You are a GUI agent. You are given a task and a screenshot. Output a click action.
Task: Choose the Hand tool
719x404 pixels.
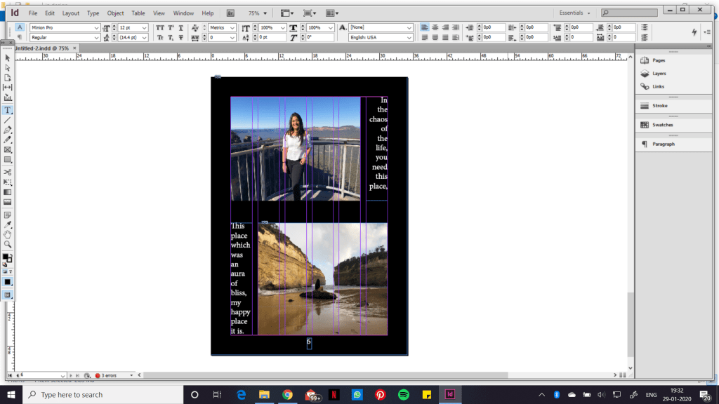pos(8,234)
